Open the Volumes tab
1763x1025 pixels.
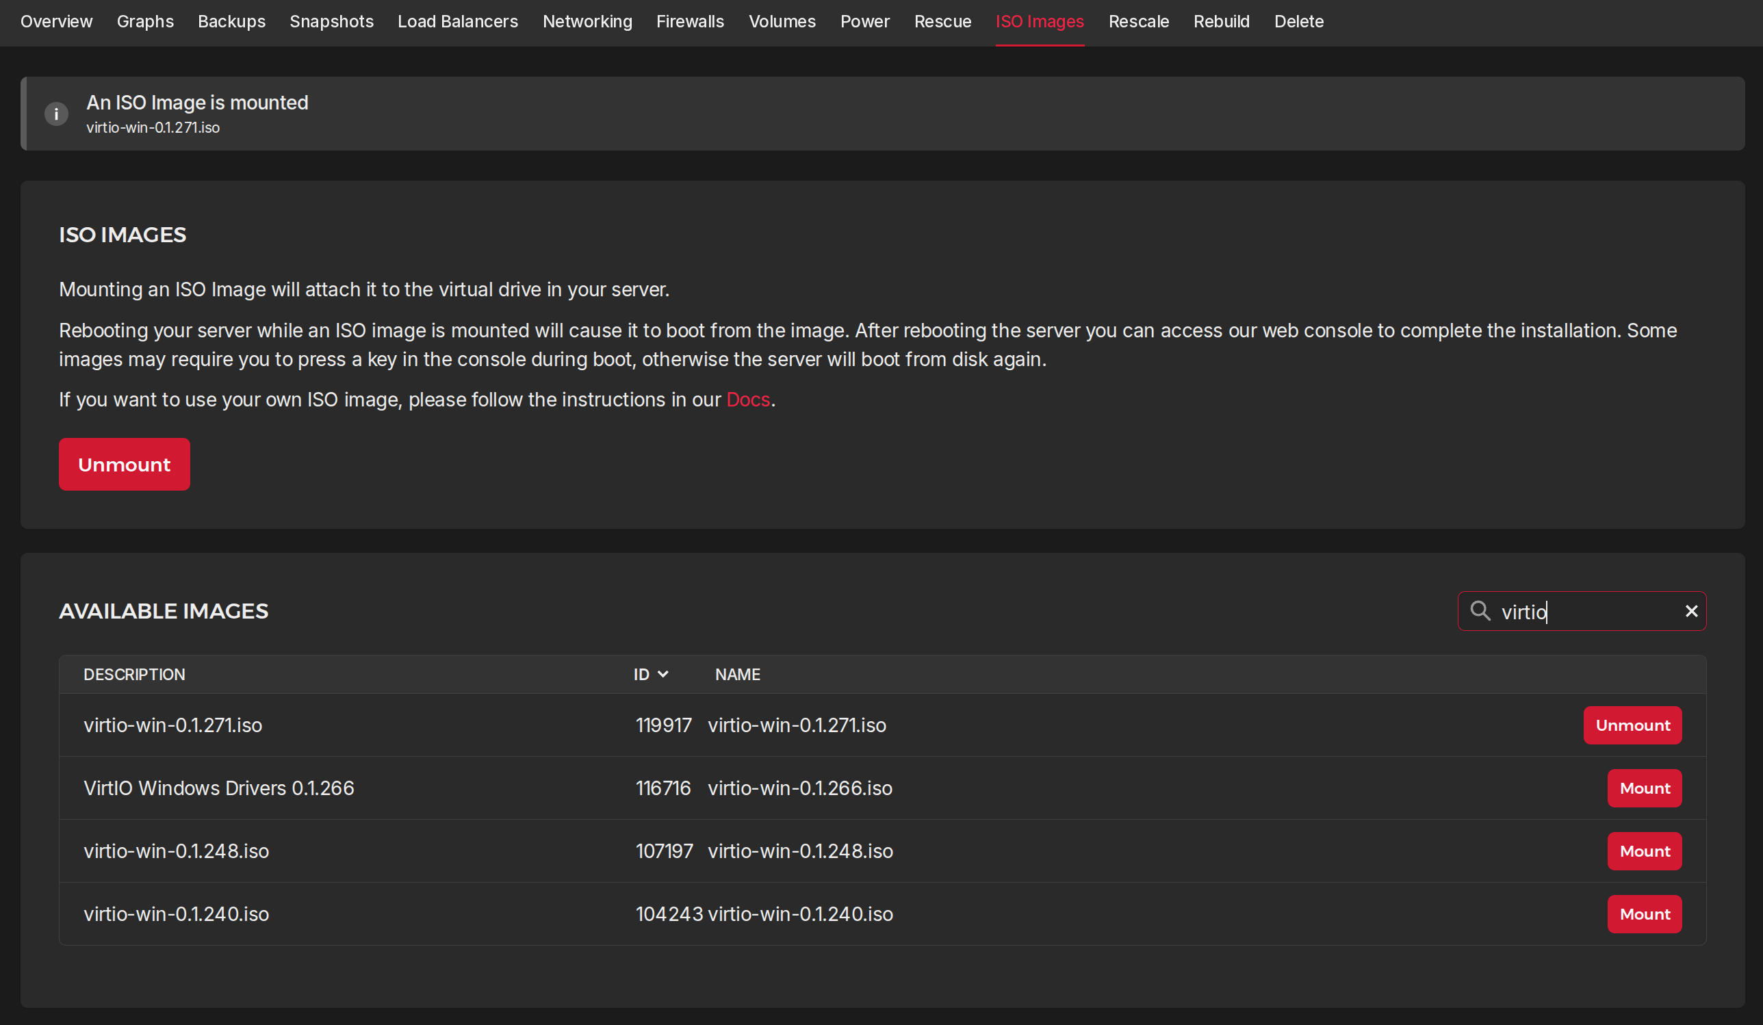click(782, 22)
